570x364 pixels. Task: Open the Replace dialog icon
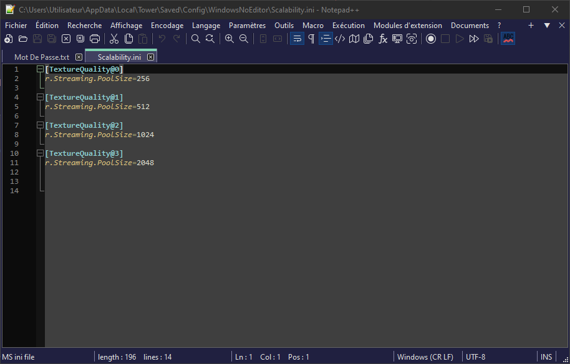(x=210, y=39)
